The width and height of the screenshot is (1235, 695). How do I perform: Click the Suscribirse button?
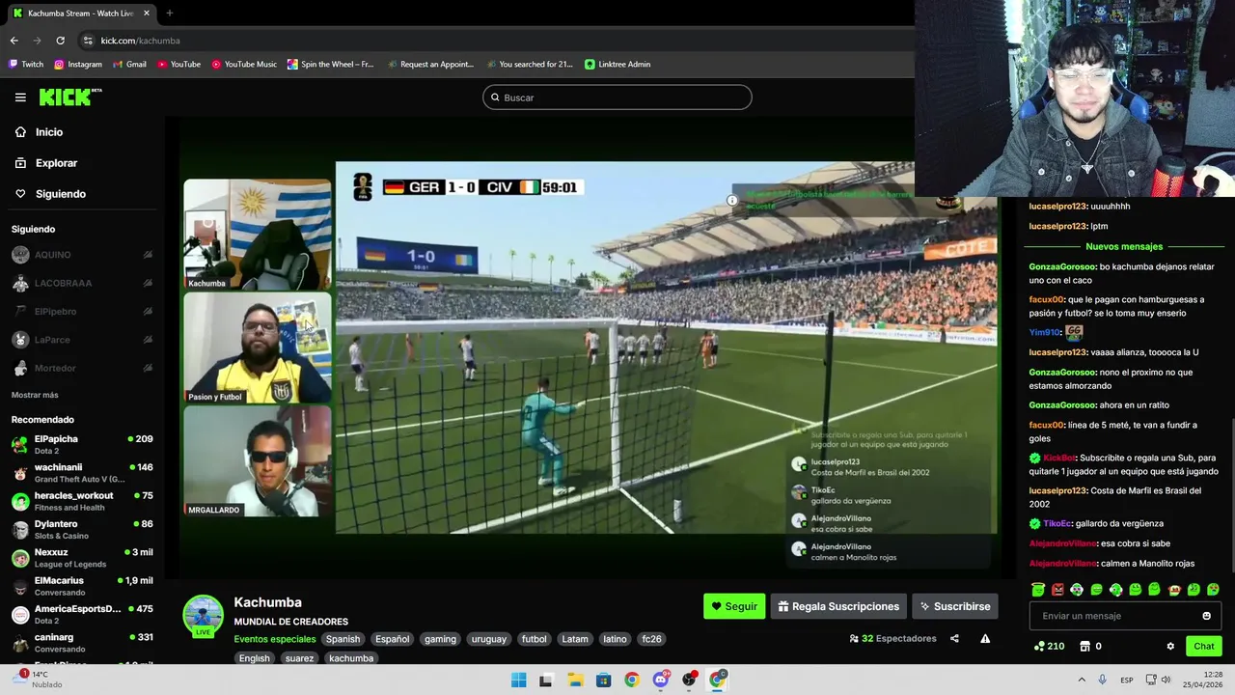[955, 606]
